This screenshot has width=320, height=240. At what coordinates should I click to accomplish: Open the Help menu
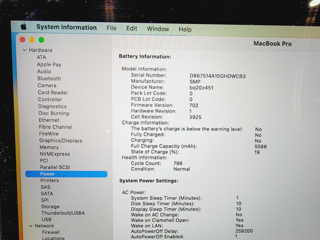tap(185, 29)
